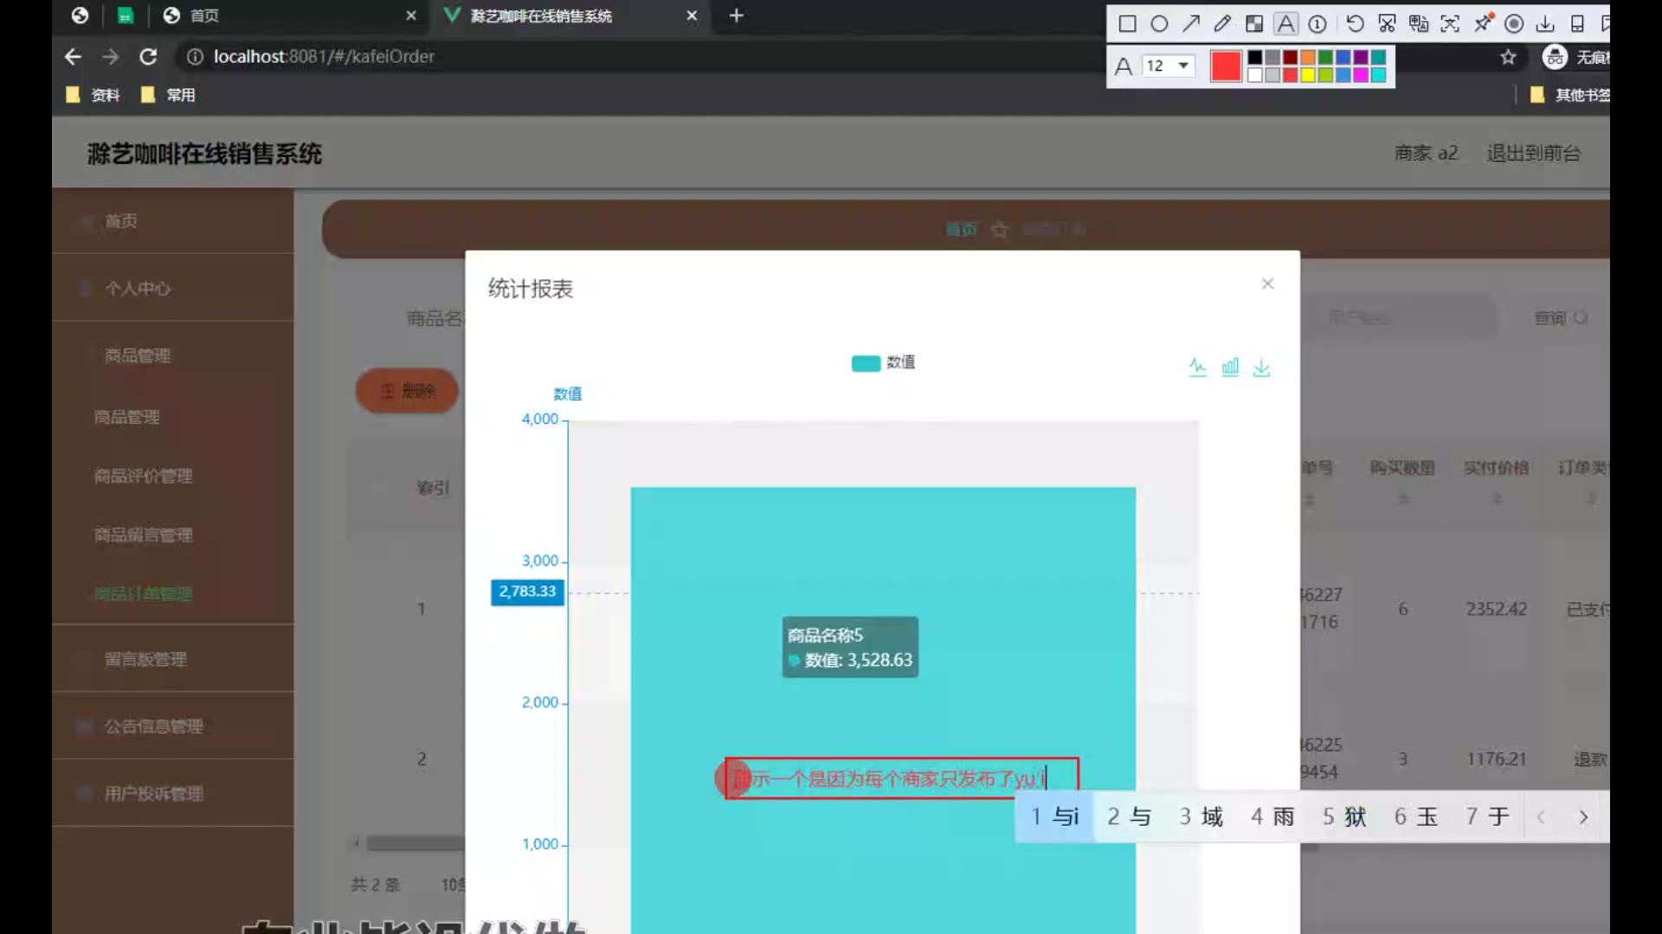Reload the browser page
Screen dimensions: 1662x934
(x=148, y=56)
